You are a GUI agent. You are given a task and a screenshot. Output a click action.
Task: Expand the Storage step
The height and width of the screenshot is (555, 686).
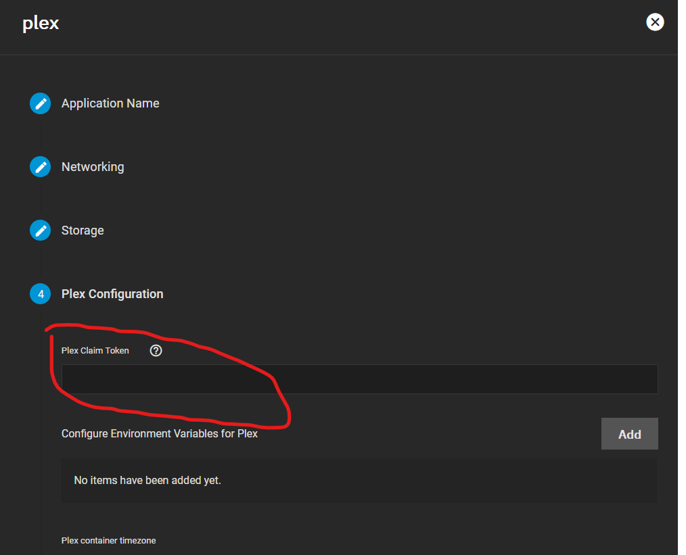coord(83,231)
